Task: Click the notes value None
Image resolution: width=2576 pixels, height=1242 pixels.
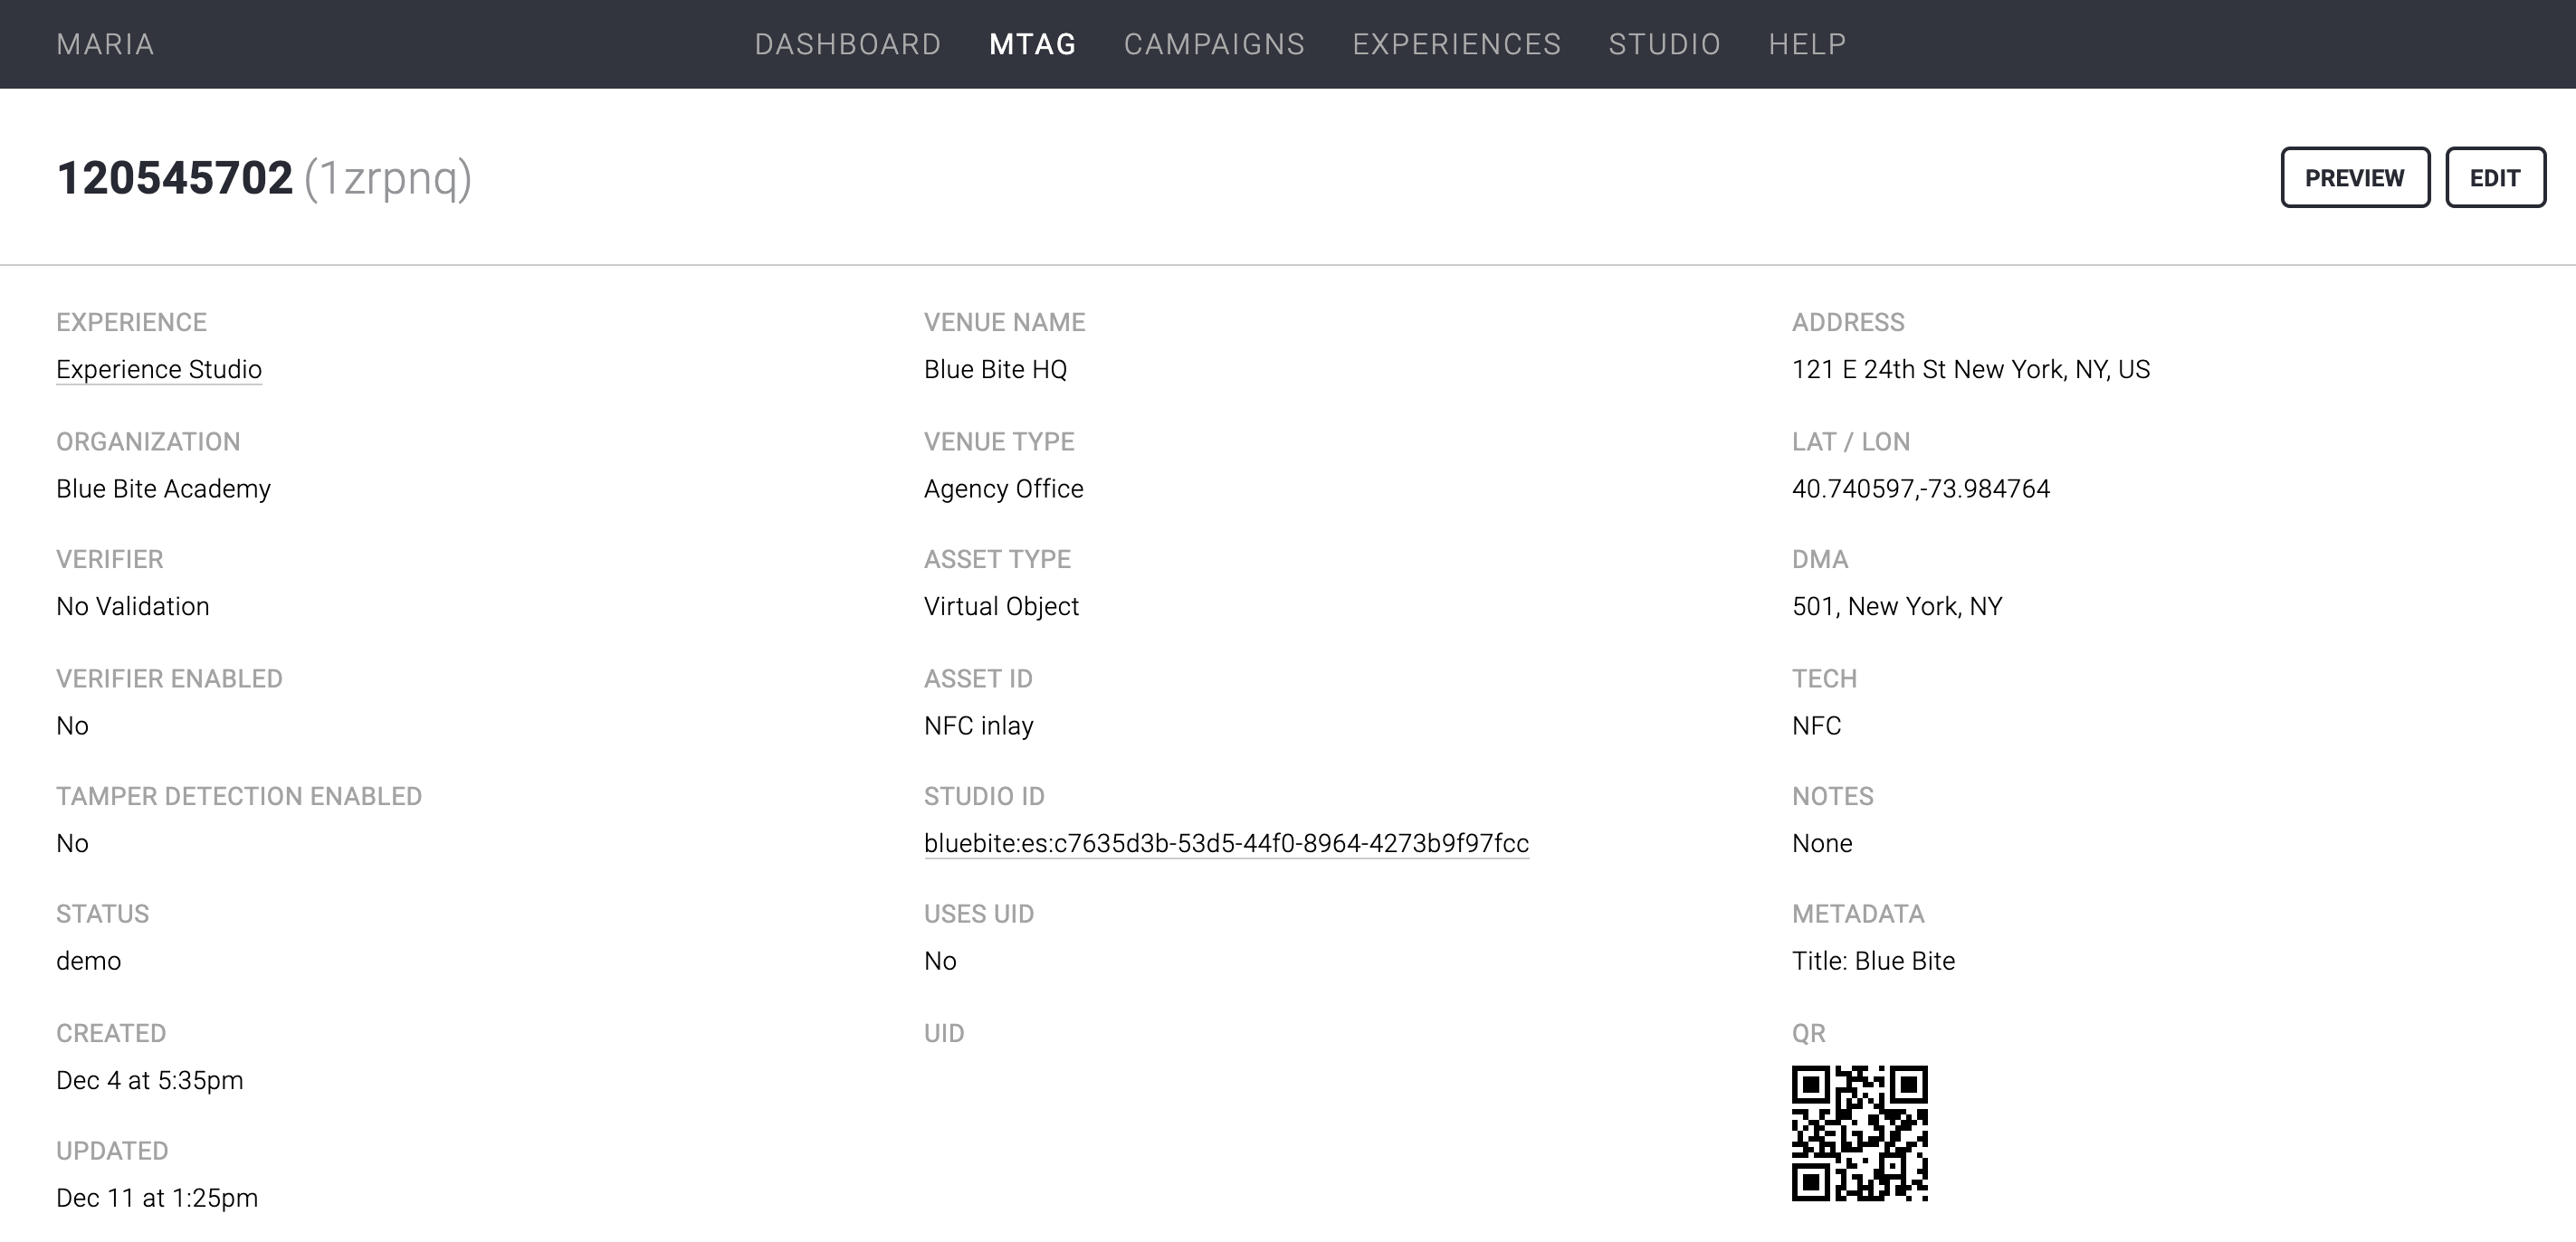Action: (1822, 843)
